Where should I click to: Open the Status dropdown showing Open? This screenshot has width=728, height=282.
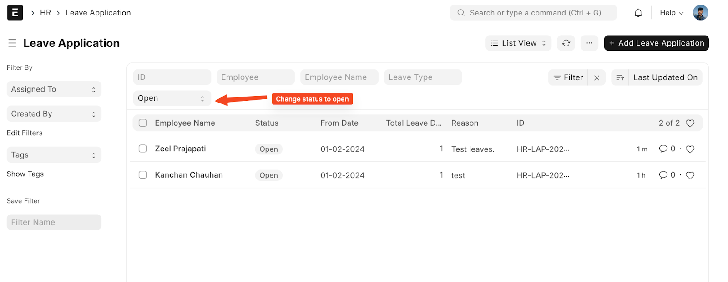[172, 98]
